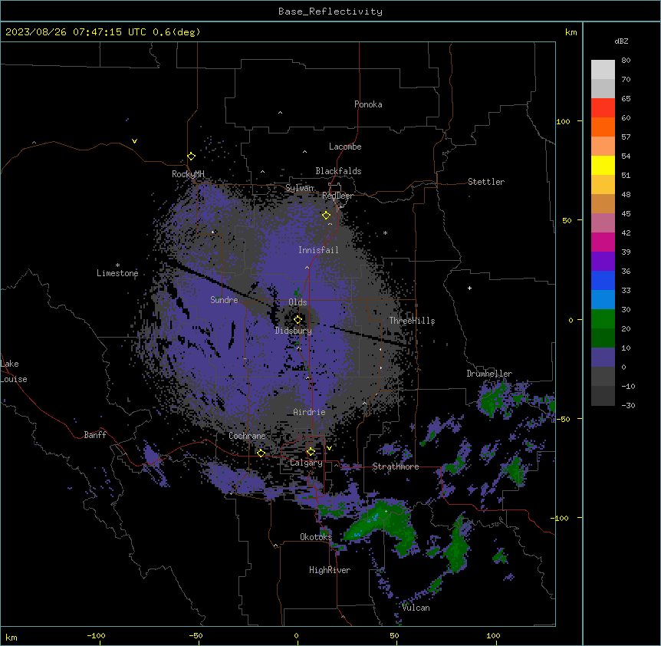Click the red 65 dBZ legend color
The height and width of the screenshot is (646, 661).
tap(603, 108)
